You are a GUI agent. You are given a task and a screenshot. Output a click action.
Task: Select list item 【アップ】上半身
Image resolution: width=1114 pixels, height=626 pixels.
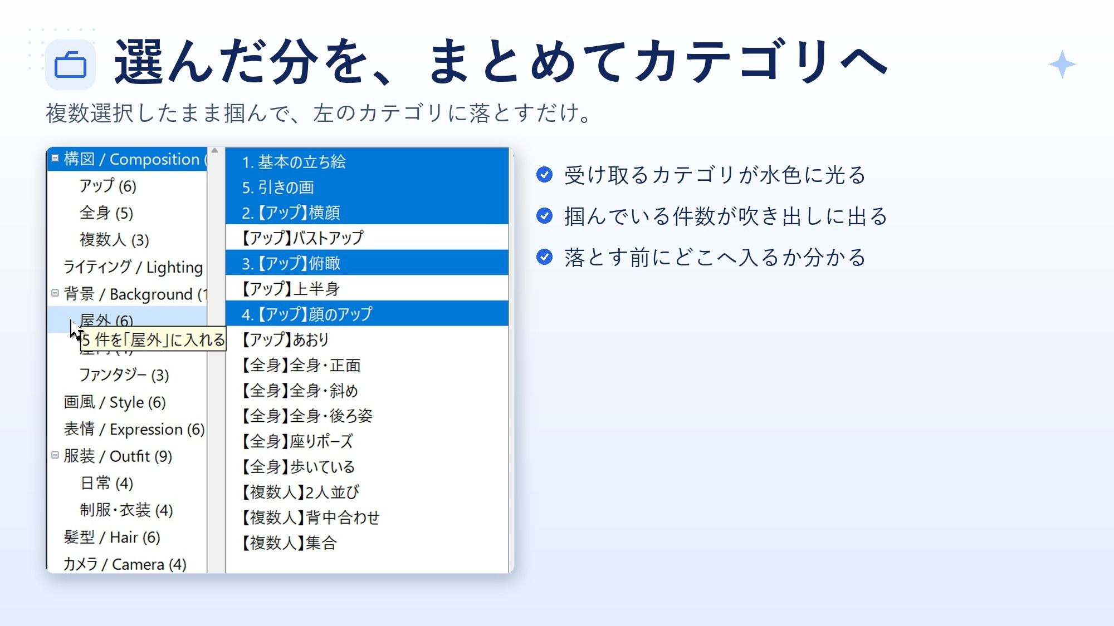[367, 289]
